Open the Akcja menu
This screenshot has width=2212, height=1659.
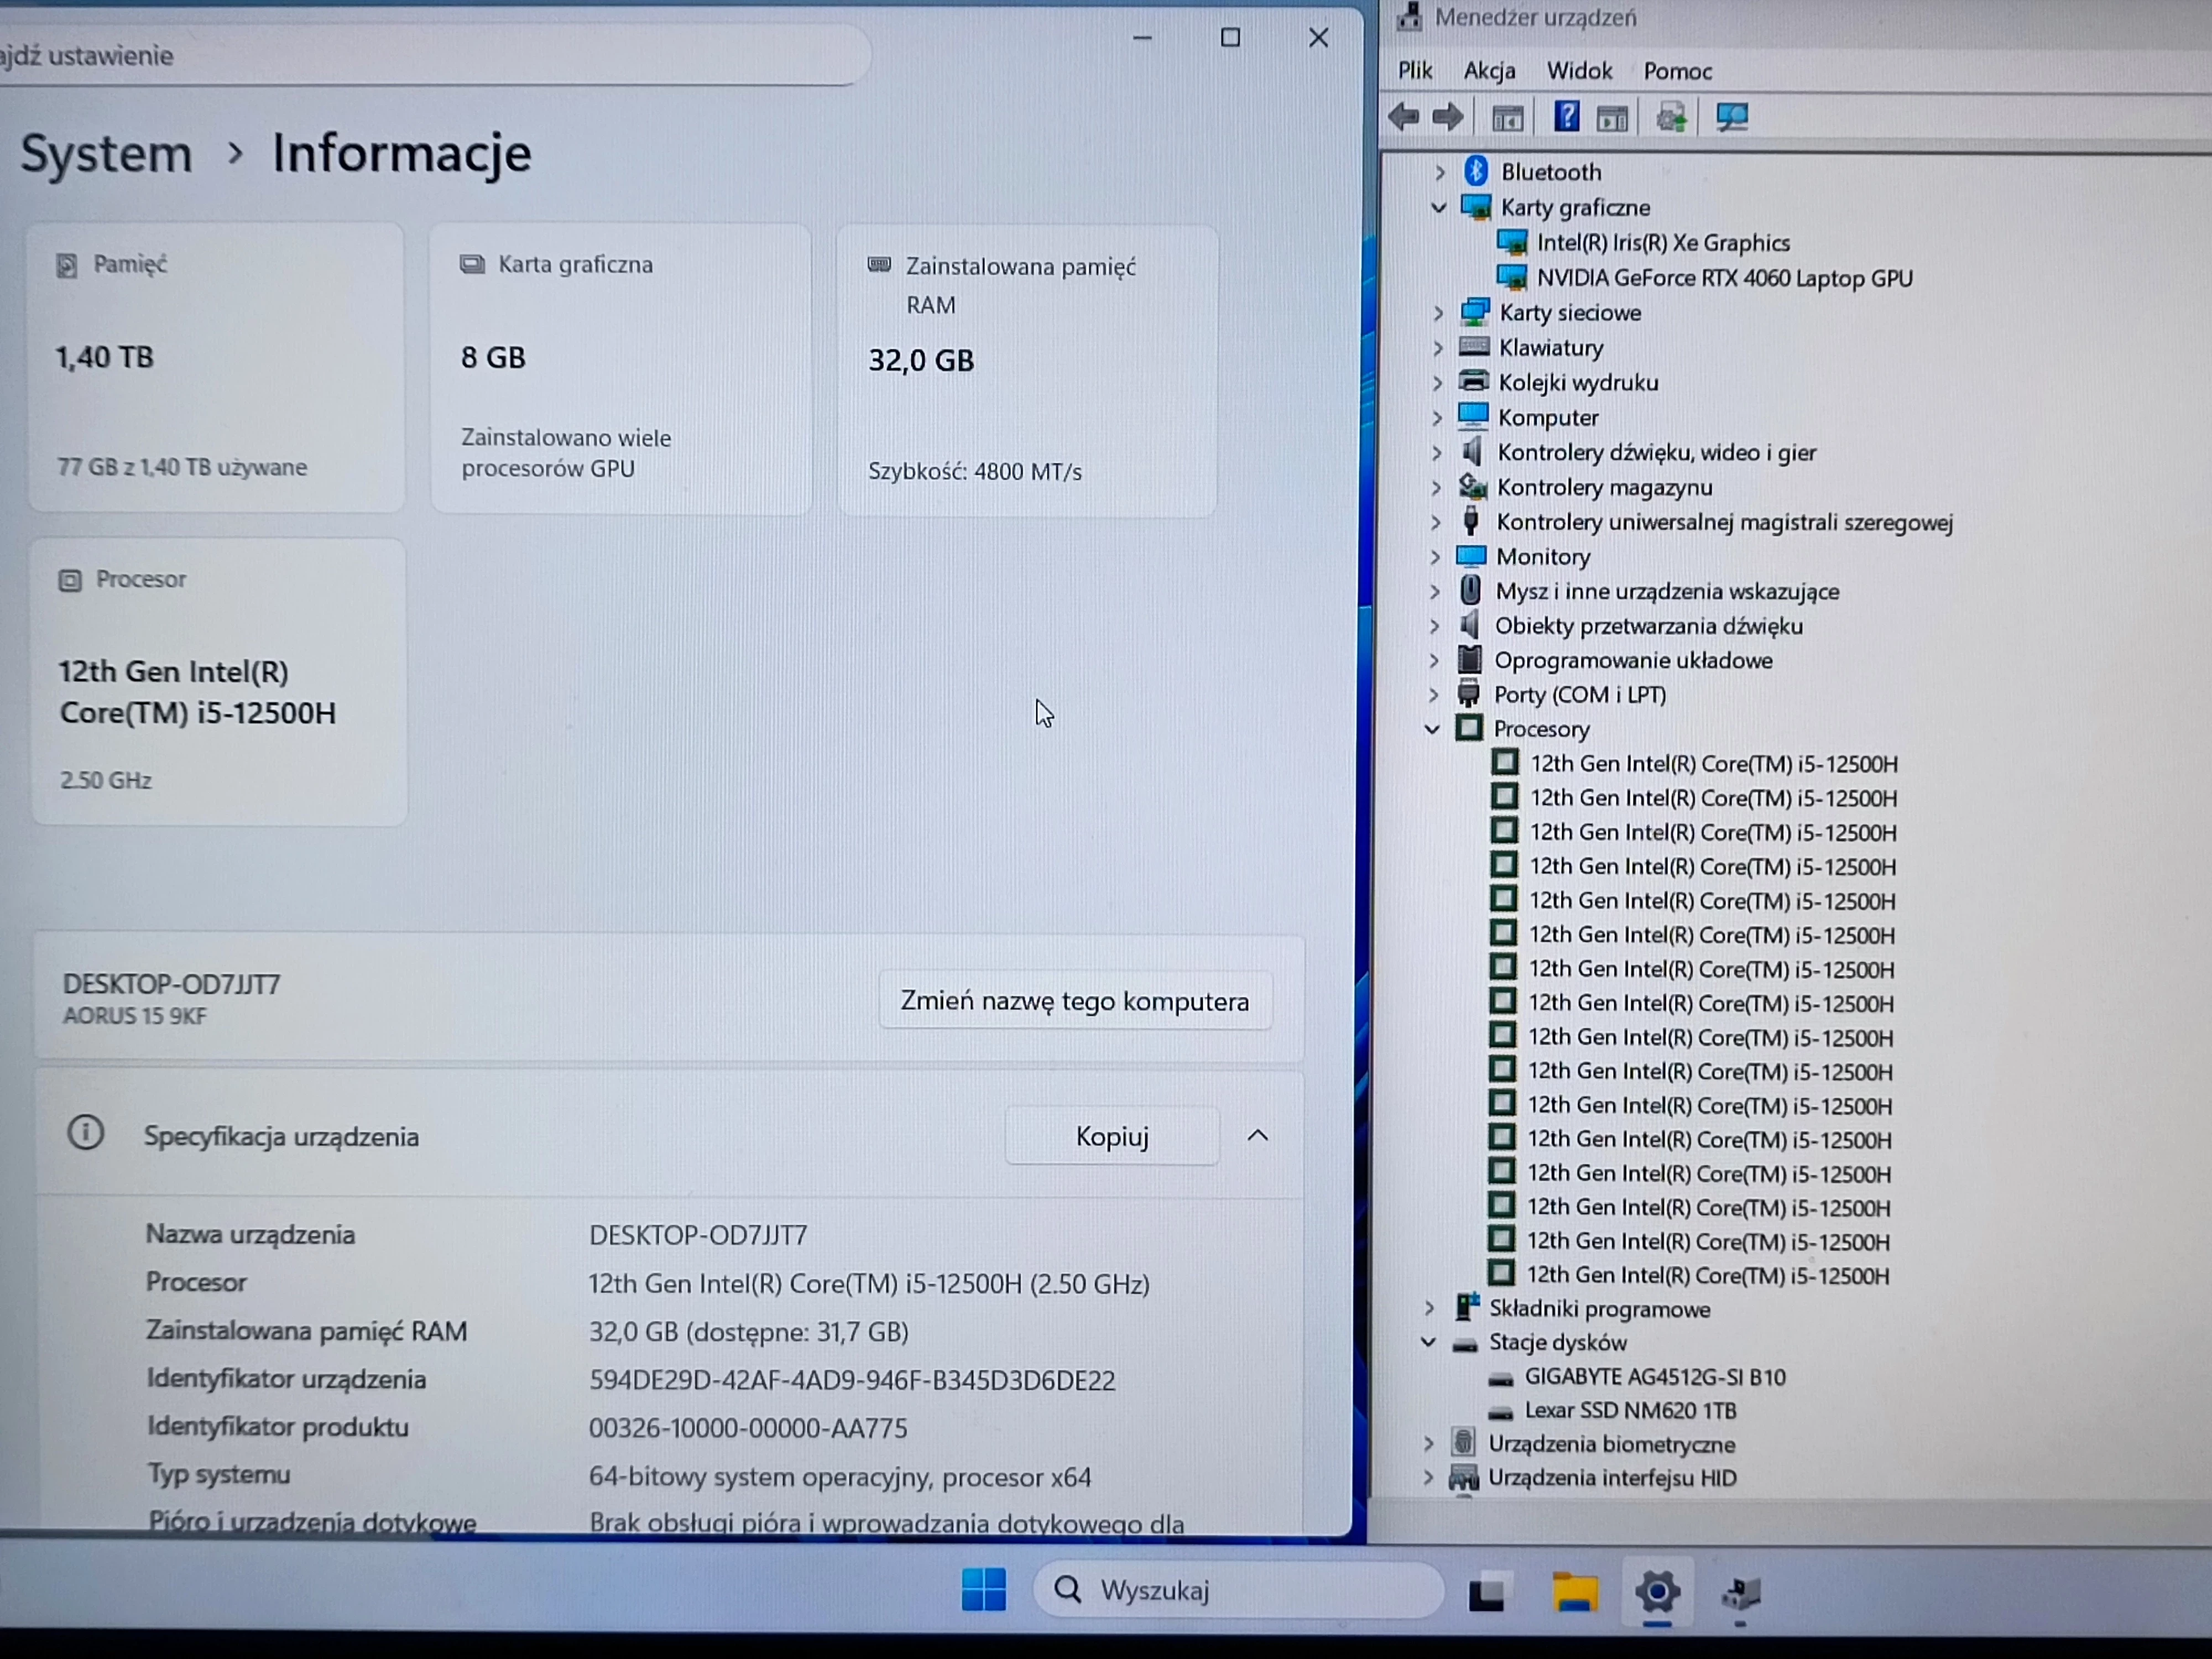(1488, 71)
